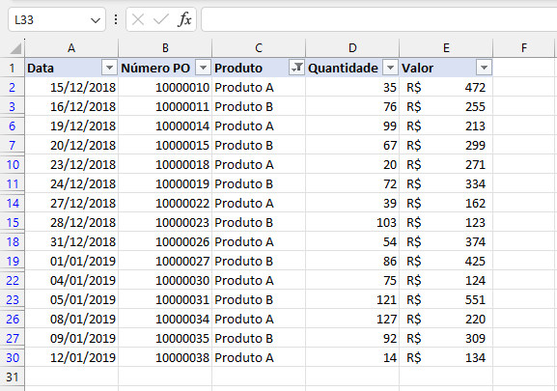The height and width of the screenshot is (391, 557).
Task: Open the Número PO filter dropdown
Action: pyautogui.click(x=203, y=68)
